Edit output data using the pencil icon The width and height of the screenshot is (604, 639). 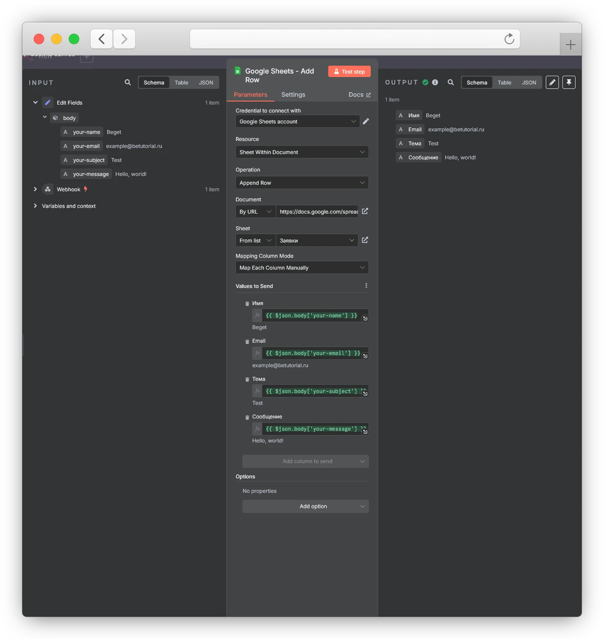(x=552, y=82)
